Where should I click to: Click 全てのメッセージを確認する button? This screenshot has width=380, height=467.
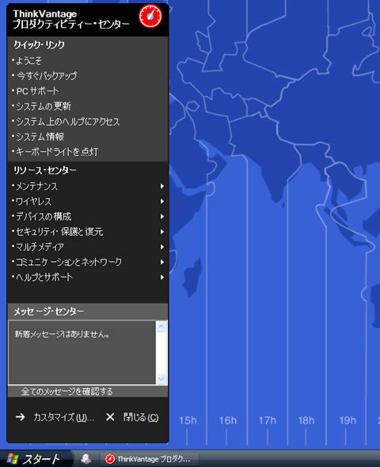pos(67,391)
